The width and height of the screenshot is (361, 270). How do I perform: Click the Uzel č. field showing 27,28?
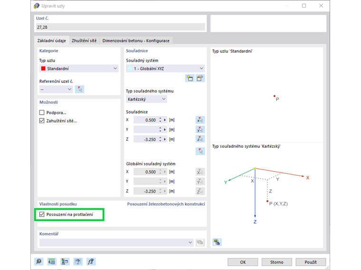pos(120,27)
